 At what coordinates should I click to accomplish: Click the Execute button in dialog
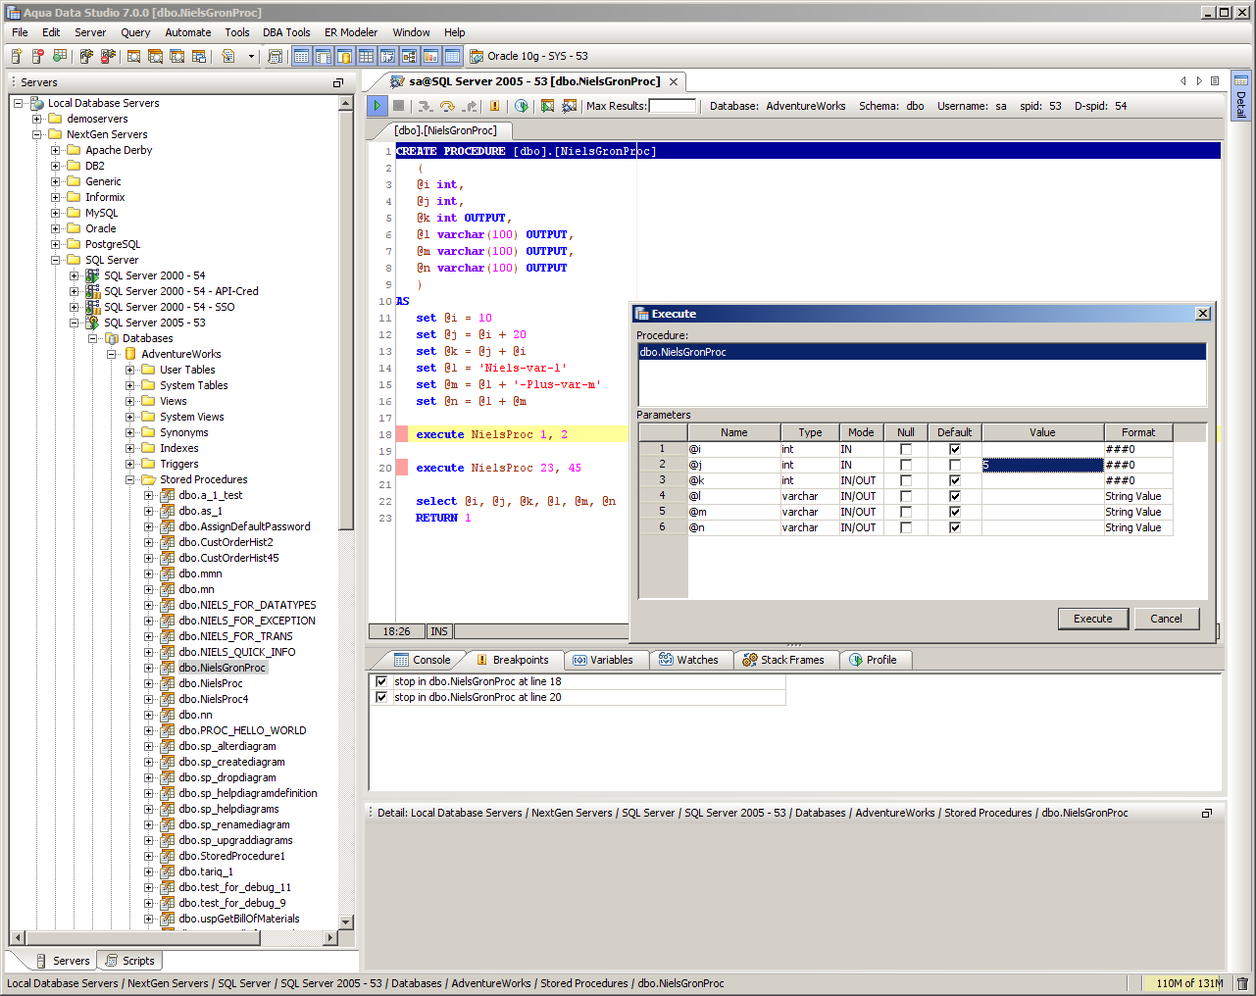(1092, 619)
